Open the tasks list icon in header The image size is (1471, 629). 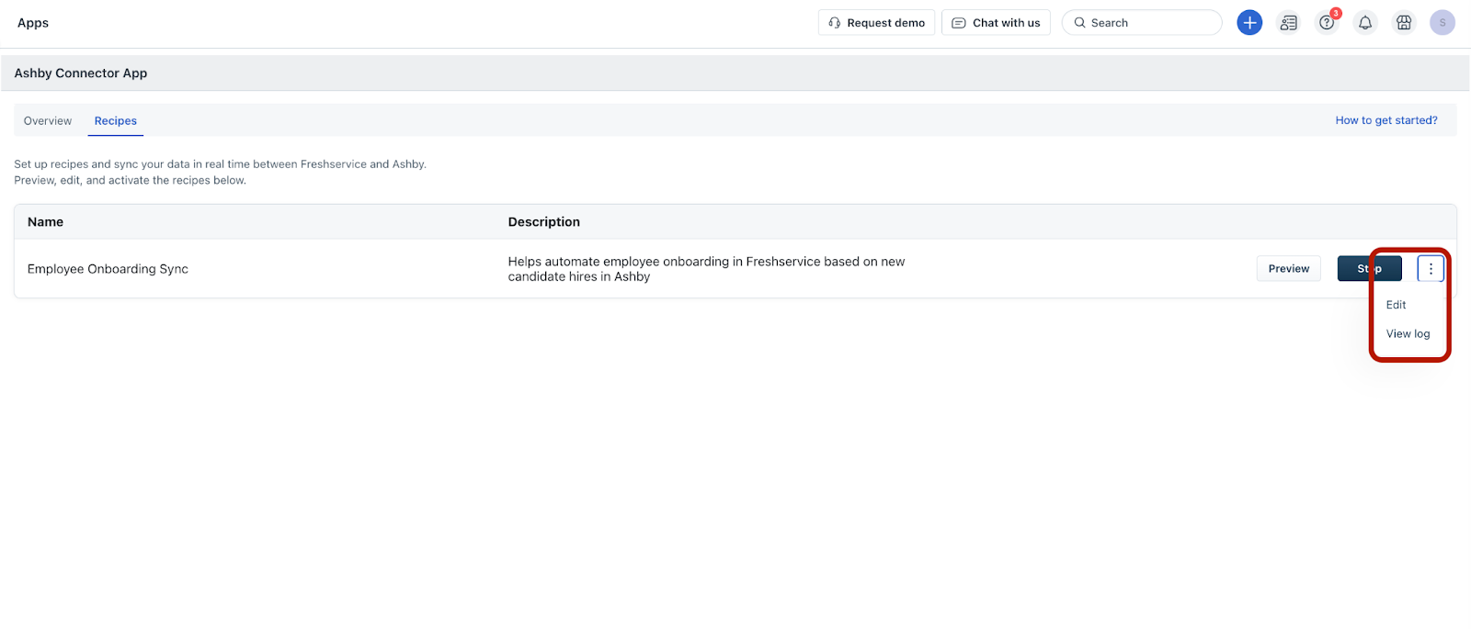coord(1288,23)
